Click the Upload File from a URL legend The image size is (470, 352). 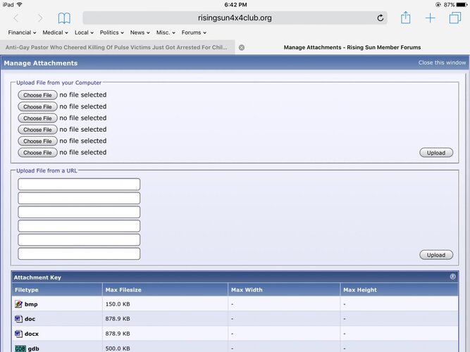coord(47,171)
